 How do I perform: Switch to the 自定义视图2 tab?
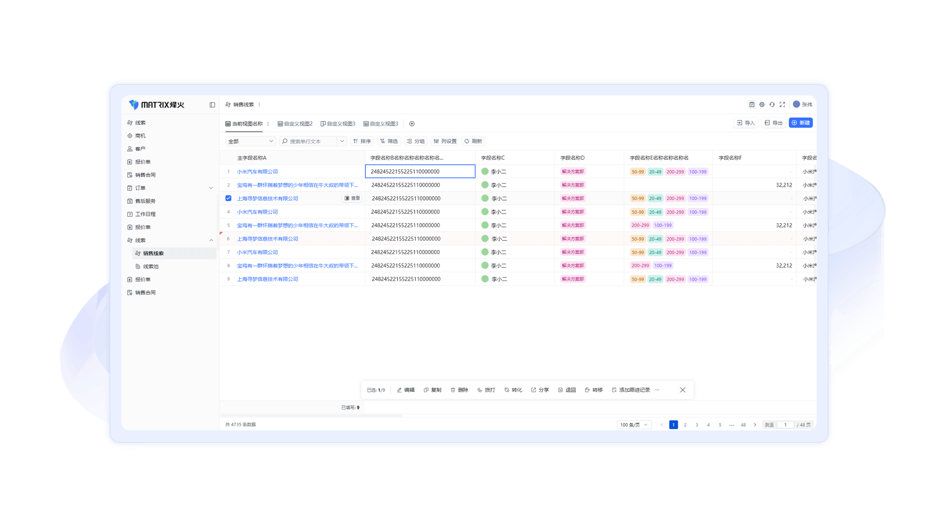tap(295, 124)
